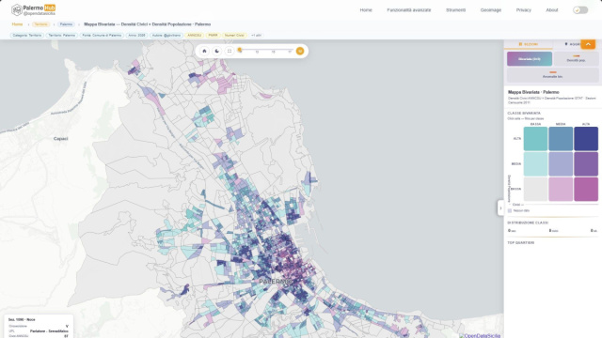Viewport: 602px width, 338px height.
Task: Select the Bivariata map mode button
Action: 530,59
